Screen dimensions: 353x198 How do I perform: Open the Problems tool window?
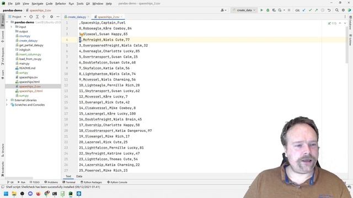point(51,182)
